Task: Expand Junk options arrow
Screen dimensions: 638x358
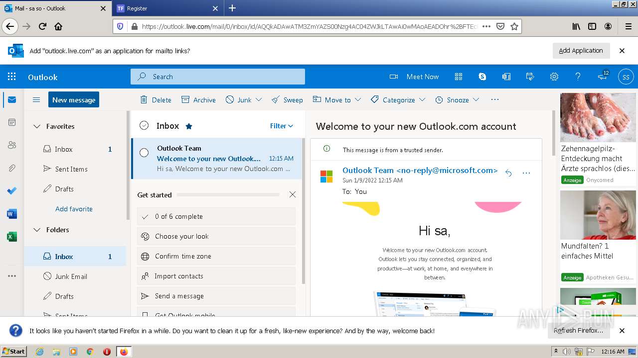Action: (259, 99)
